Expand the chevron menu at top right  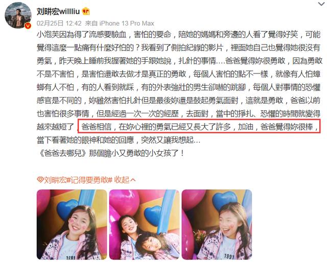pyautogui.click(x=322, y=4)
